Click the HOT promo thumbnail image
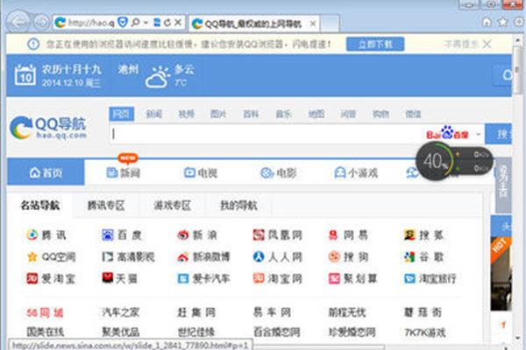The width and height of the screenshot is (526, 350). (501, 274)
